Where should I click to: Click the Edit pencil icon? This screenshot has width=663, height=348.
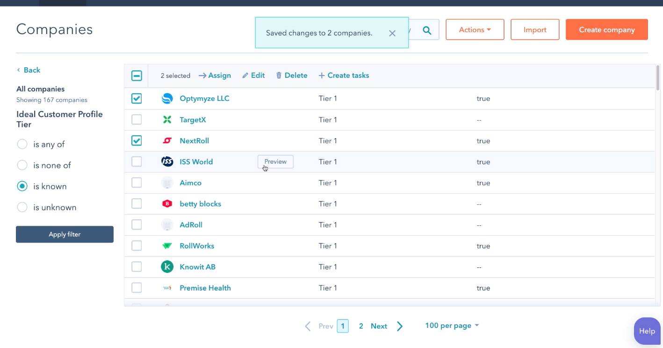point(245,75)
